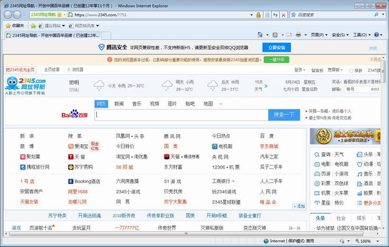Viewport: 389px width, 247px height.
Task: Click the 电影 film icon in sidebar
Action: pos(317,164)
